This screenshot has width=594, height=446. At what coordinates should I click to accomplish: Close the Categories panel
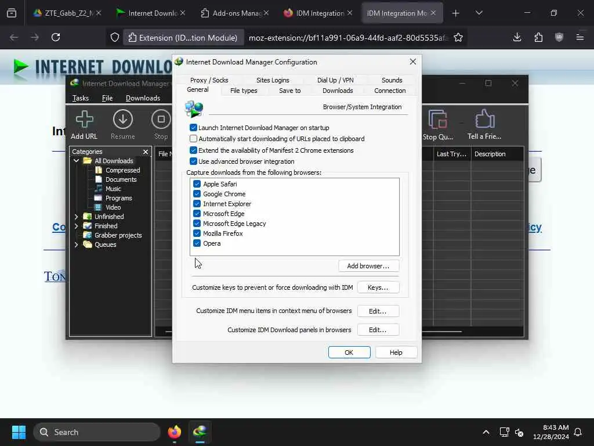146,152
